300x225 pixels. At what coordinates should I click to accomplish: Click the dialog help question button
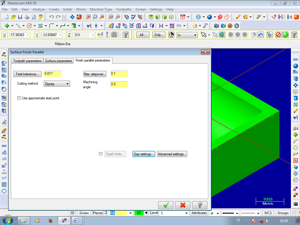click(x=200, y=205)
